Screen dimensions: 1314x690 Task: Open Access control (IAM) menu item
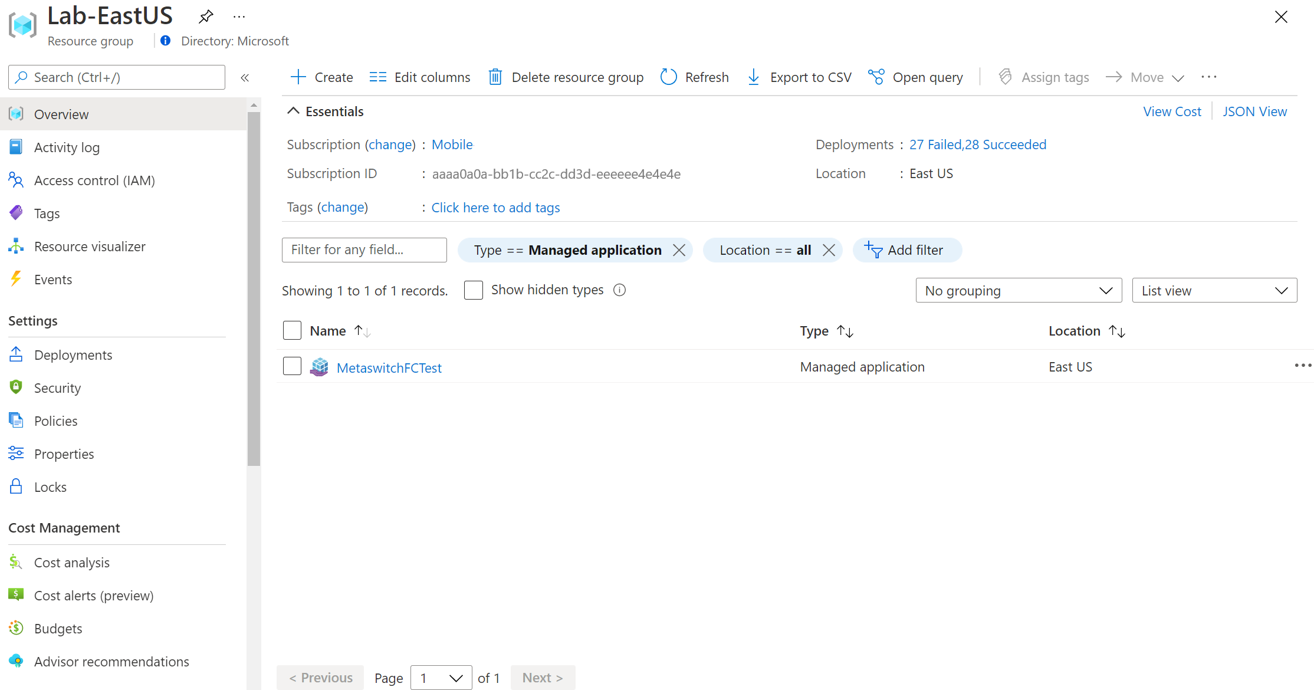pos(94,180)
